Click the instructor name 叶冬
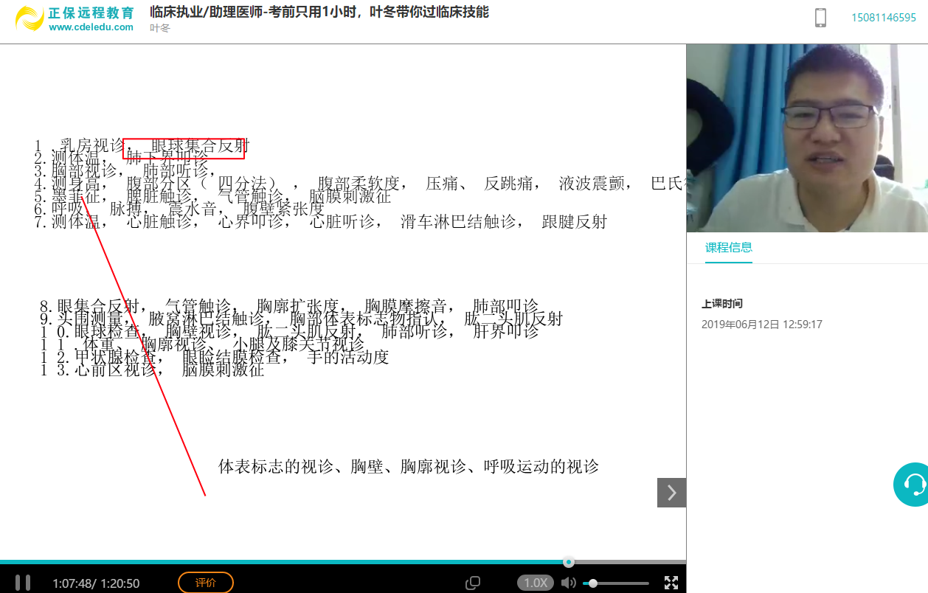The image size is (928, 593). click(x=159, y=28)
